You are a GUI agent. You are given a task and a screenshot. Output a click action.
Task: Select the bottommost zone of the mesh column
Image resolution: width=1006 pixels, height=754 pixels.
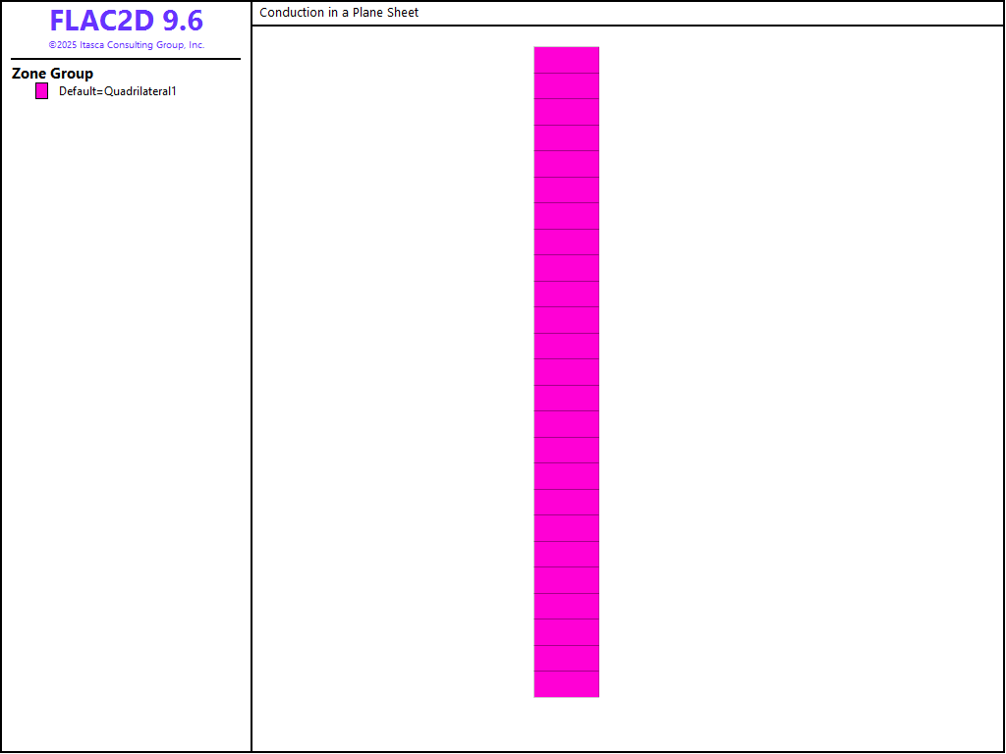pyautogui.click(x=566, y=684)
